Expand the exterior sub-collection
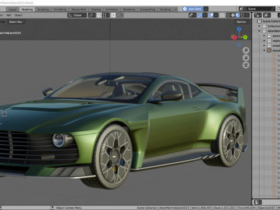This screenshot has height=210, width=280. tap(264, 36)
